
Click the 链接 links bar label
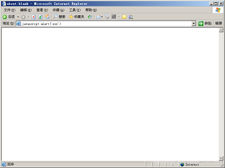point(219,23)
